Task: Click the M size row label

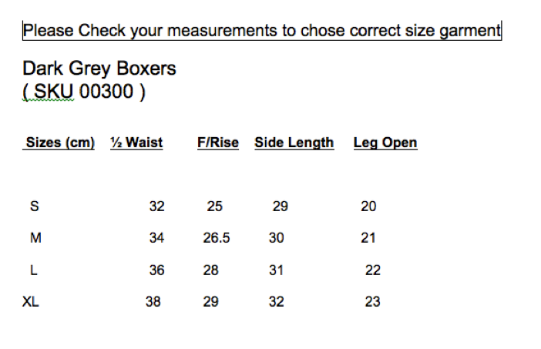Action: click(x=35, y=238)
